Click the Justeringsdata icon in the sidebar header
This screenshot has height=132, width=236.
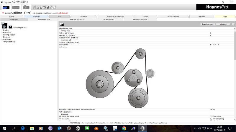point(10,27)
